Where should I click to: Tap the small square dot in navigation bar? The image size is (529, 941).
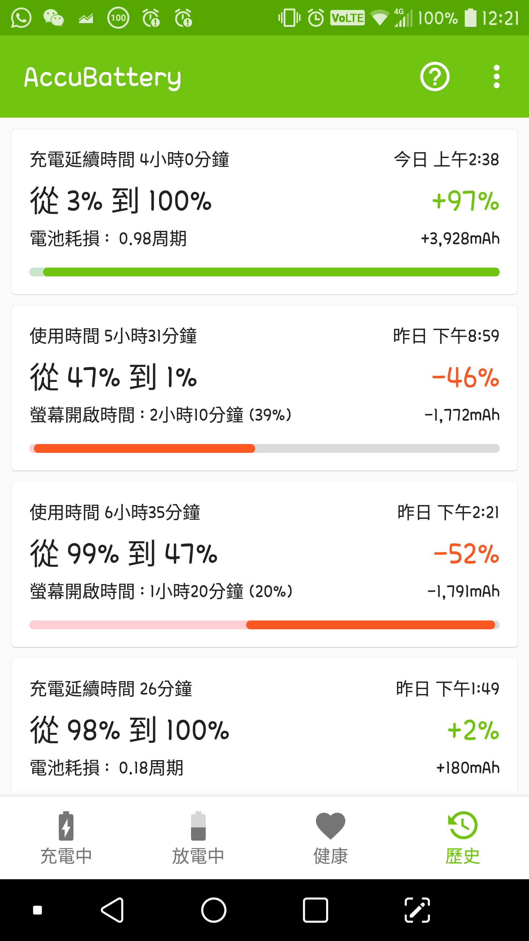pyautogui.click(x=37, y=910)
